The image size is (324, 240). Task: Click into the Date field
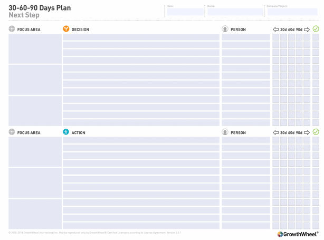pos(185,12)
